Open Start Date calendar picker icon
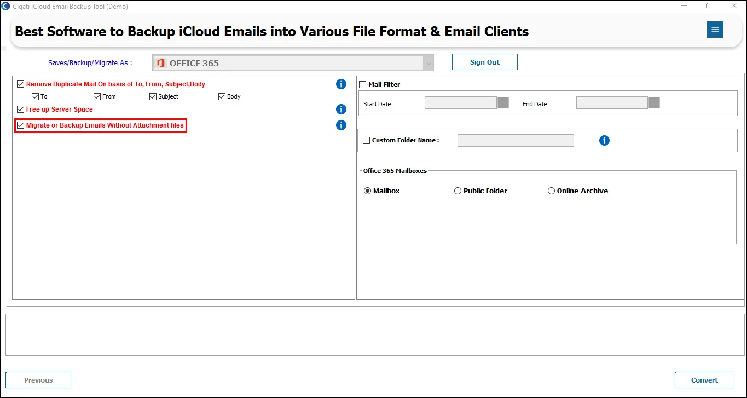The height and width of the screenshot is (398, 747). coord(503,103)
